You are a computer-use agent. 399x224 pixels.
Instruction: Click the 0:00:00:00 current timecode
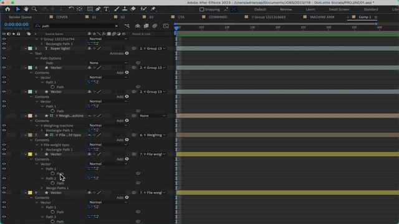pyautogui.click(x=16, y=25)
